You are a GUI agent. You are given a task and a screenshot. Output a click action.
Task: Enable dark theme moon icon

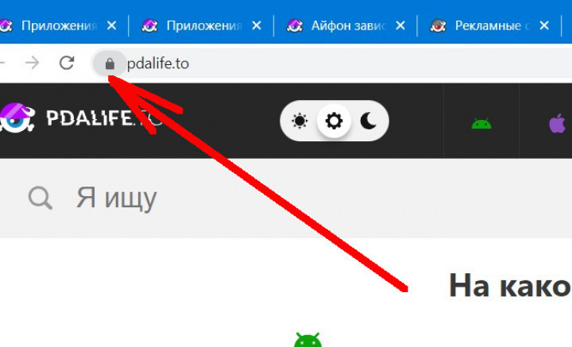pyautogui.click(x=368, y=121)
